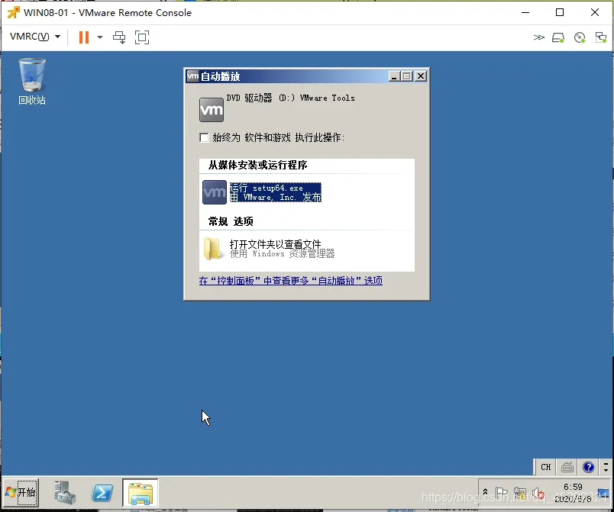Screen dimensions: 614x512
Task: Click the double chevron devices expander
Action: 539,37
